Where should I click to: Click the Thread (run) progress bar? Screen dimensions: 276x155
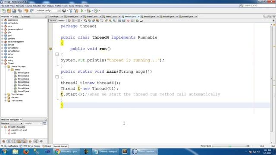pos(229,146)
